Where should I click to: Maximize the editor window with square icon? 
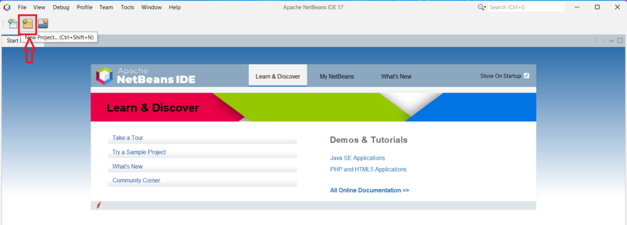click(x=620, y=41)
